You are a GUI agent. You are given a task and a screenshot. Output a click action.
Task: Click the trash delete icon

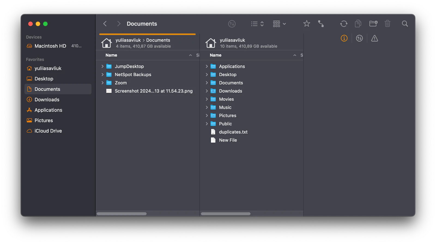coord(387,24)
